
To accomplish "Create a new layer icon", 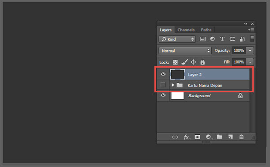I will [x=230, y=137].
